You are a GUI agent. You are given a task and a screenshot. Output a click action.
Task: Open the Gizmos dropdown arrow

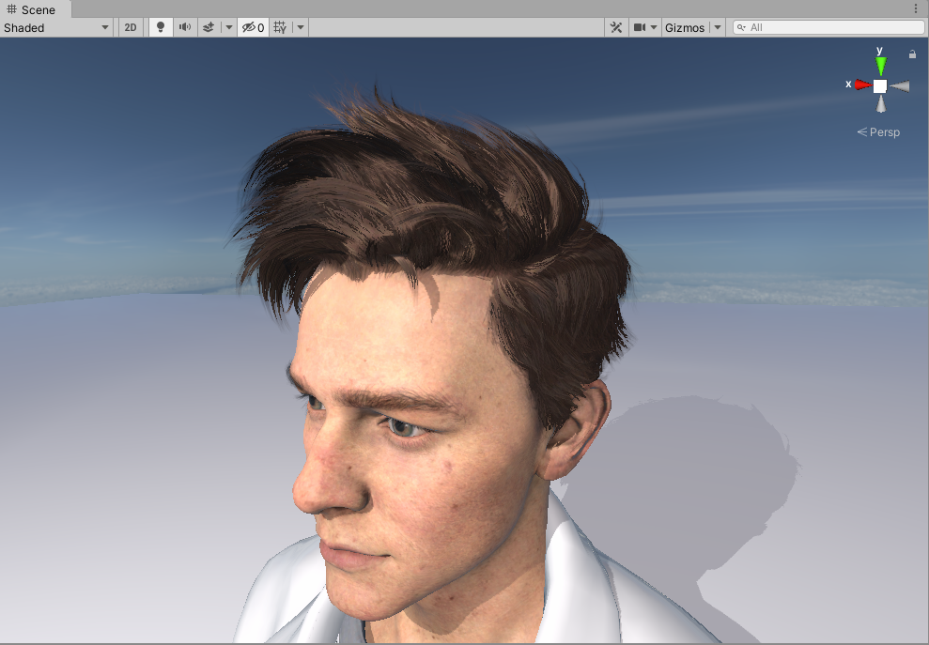[x=717, y=27]
